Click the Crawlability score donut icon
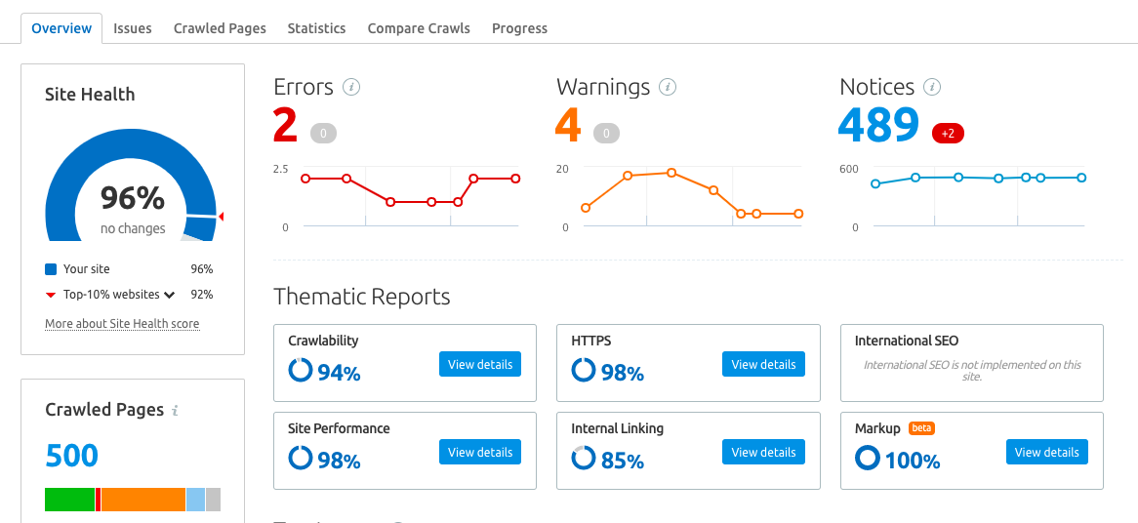The width and height of the screenshot is (1138, 523). (301, 371)
